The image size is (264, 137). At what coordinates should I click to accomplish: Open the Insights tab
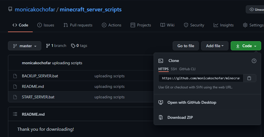click(x=224, y=25)
